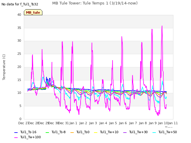Image resolution: width=191 pixels, height=143 pixels.
Task: Click the Jan 4 x-axis tick label
Action: [103, 123]
